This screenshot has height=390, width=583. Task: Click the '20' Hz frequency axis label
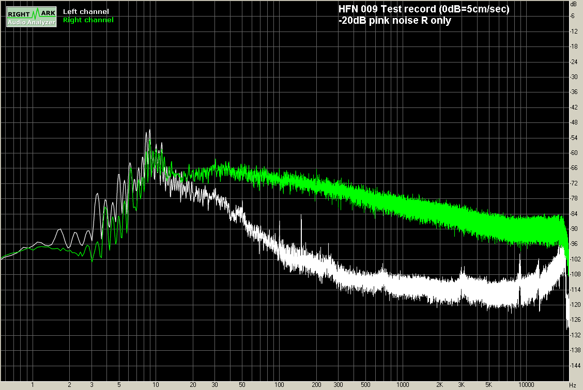pyautogui.click(x=193, y=385)
